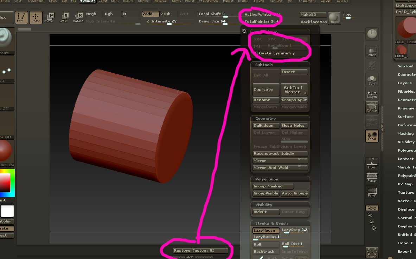The height and width of the screenshot is (259, 416).
Task: Open the Preferences menu
Action: [209, 1]
